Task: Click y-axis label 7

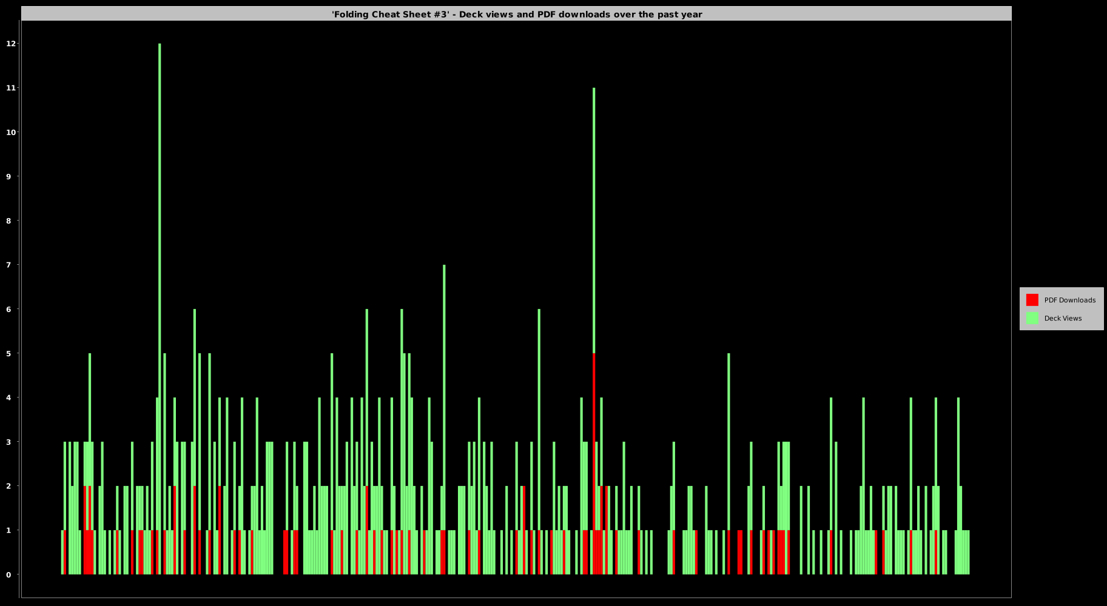Action: click(8, 265)
